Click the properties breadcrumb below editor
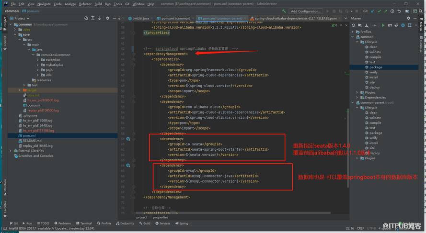 [161, 217]
